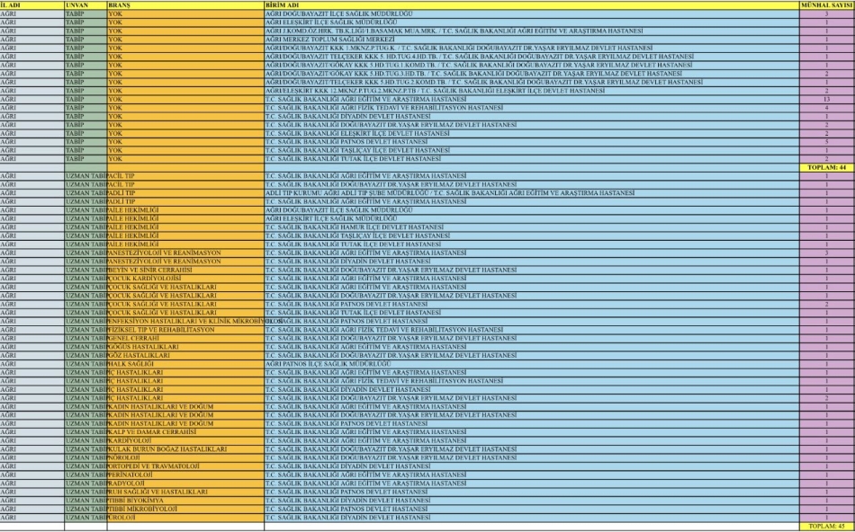Click the KKK 1.MKNZ.P.TUG.K. unit cell
Image resolution: width=855 pixels, height=532 pixels.
point(532,48)
